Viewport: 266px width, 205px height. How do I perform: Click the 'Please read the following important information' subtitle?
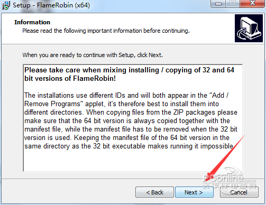106,31
